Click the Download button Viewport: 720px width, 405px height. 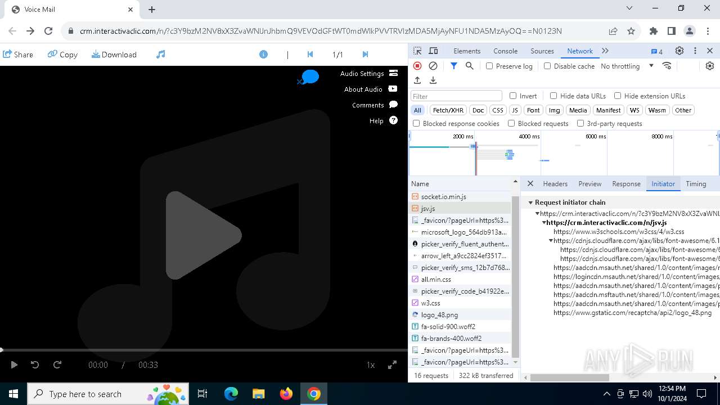coord(114,55)
